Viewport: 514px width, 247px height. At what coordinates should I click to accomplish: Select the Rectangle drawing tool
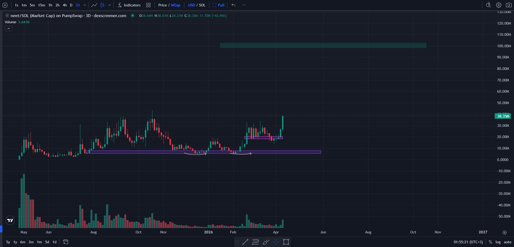286,241
